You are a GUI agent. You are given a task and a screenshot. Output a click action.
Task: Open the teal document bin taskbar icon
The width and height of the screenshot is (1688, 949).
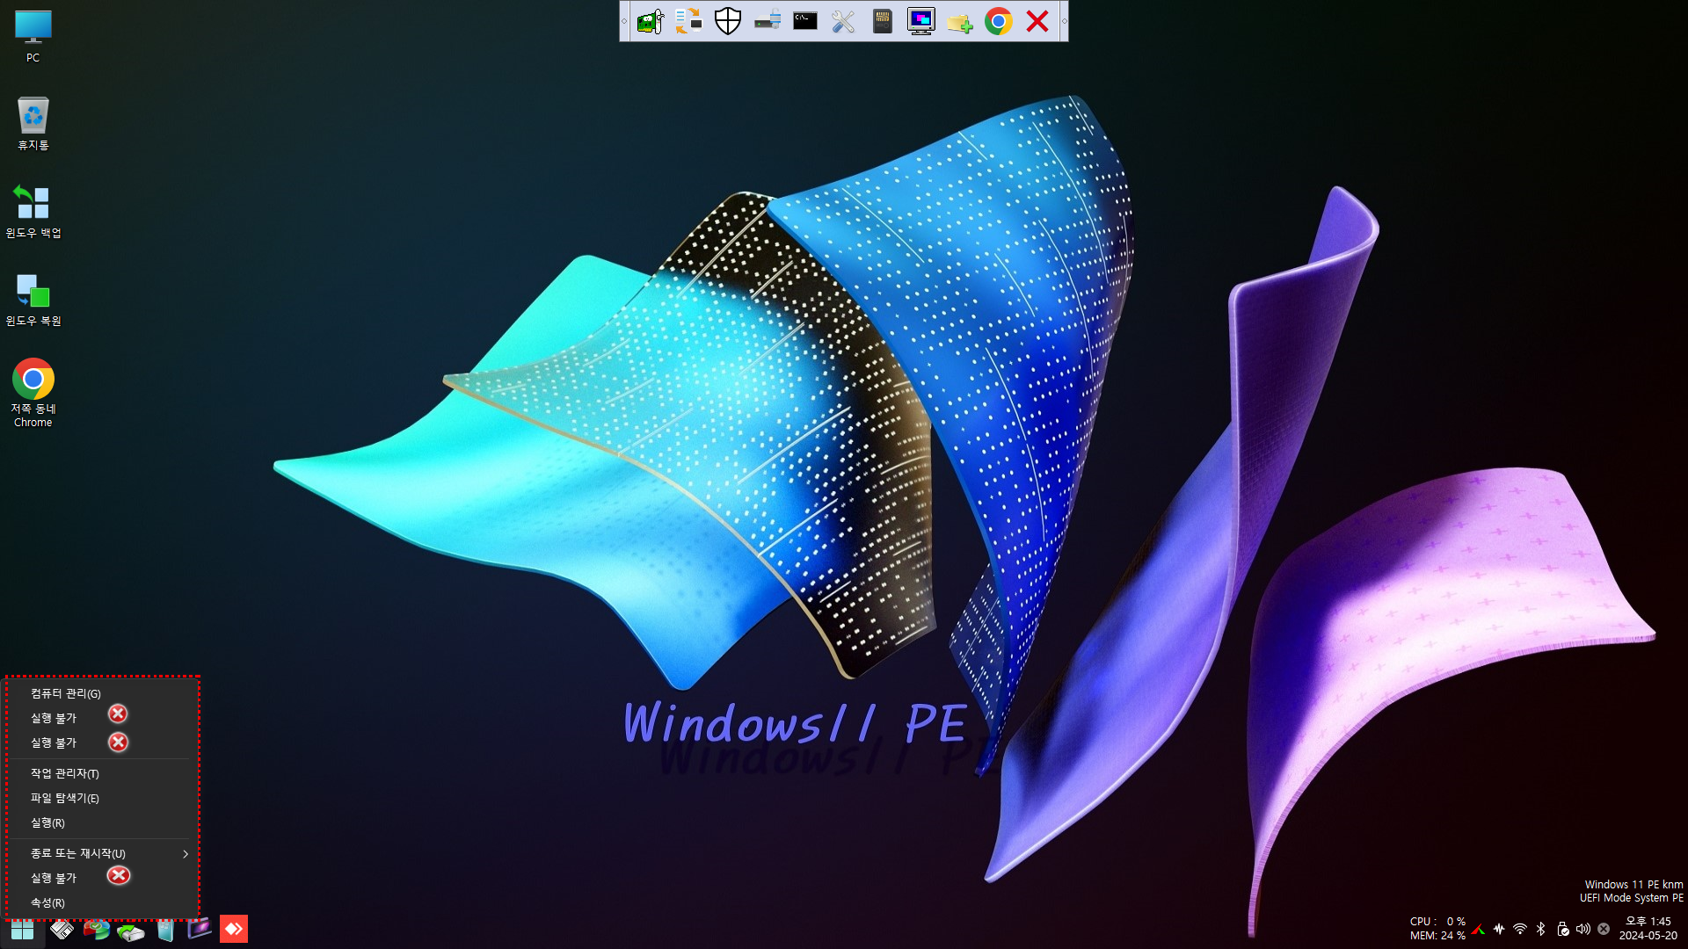pos(165,930)
